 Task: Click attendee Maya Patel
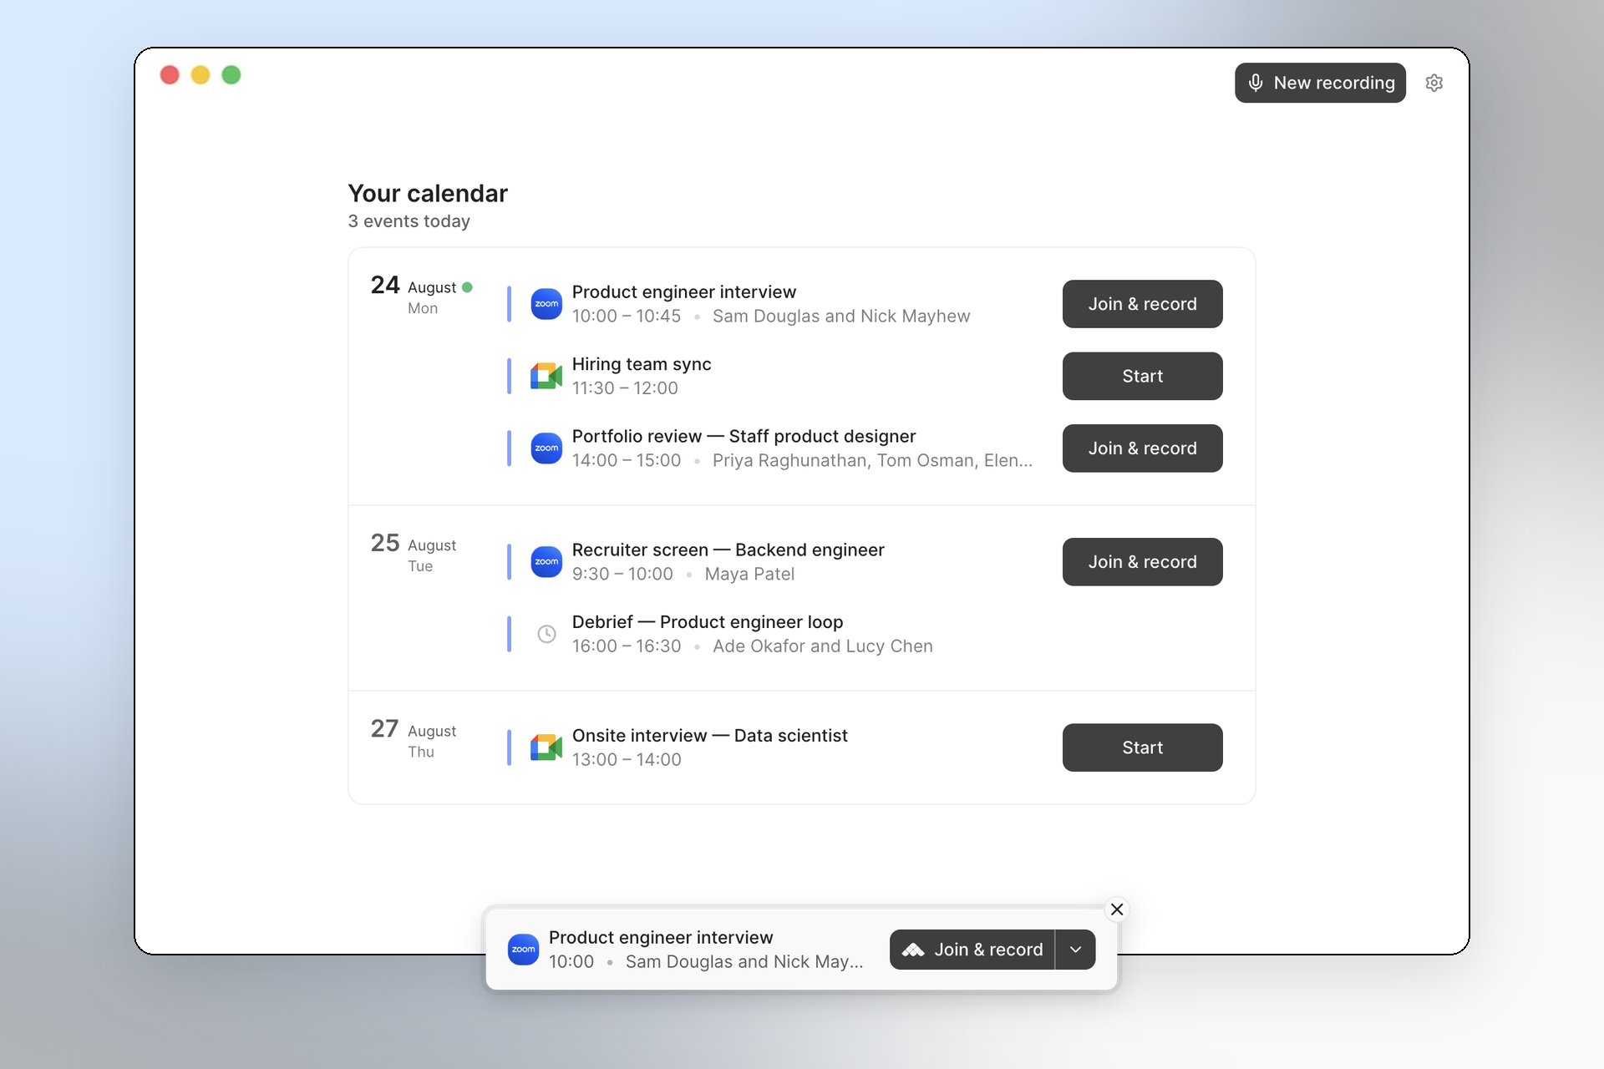click(x=749, y=575)
